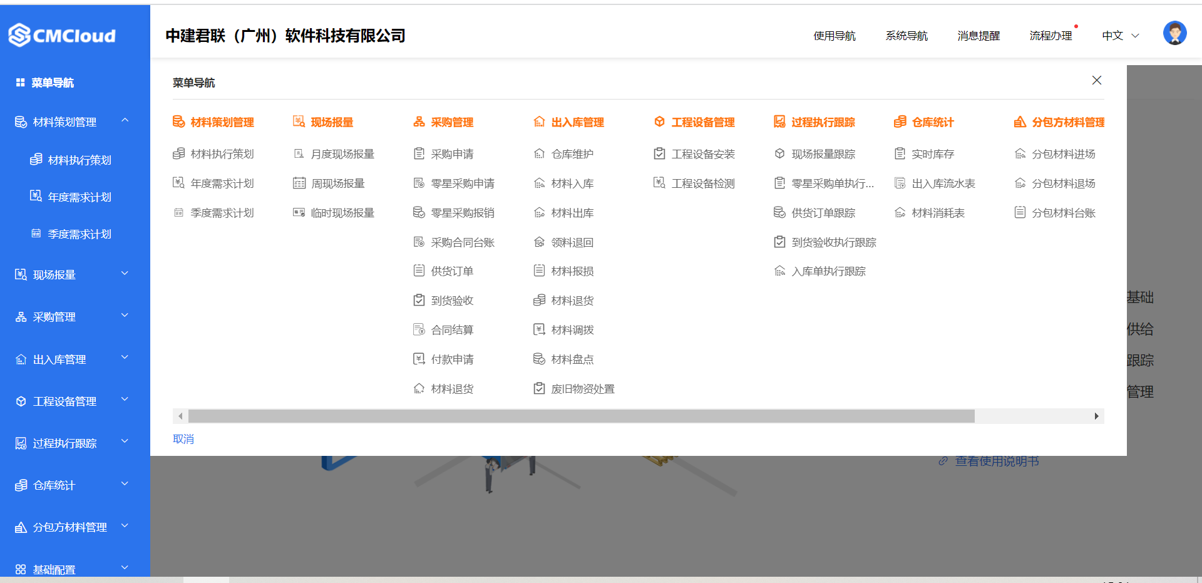Click the 现场报量跟踪 cube icon
Screen dimensions: 1202x583
coord(779,153)
